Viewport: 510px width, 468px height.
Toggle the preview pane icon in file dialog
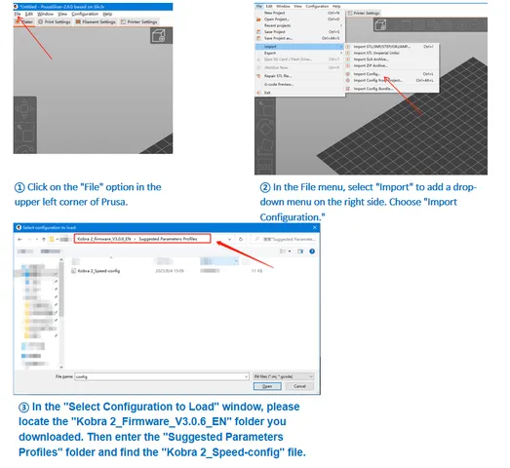(x=300, y=252)
